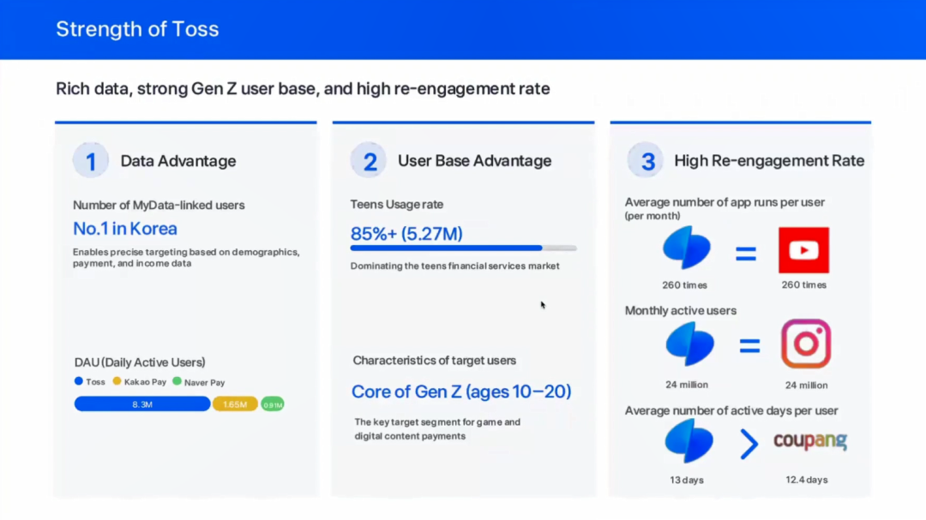Click the Toss logo above '13 days'

(688, 441)
